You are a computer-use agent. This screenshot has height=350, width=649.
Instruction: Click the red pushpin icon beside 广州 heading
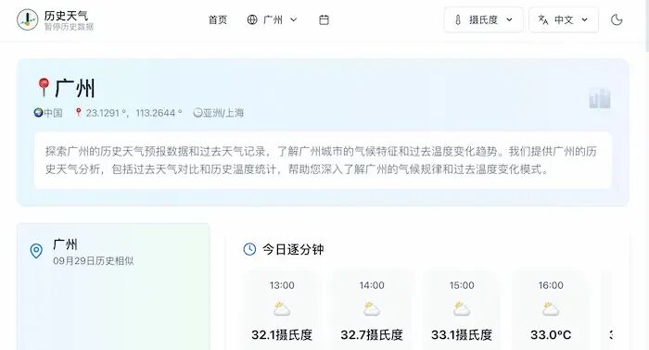pyautogui.click(x=44, y=87)
